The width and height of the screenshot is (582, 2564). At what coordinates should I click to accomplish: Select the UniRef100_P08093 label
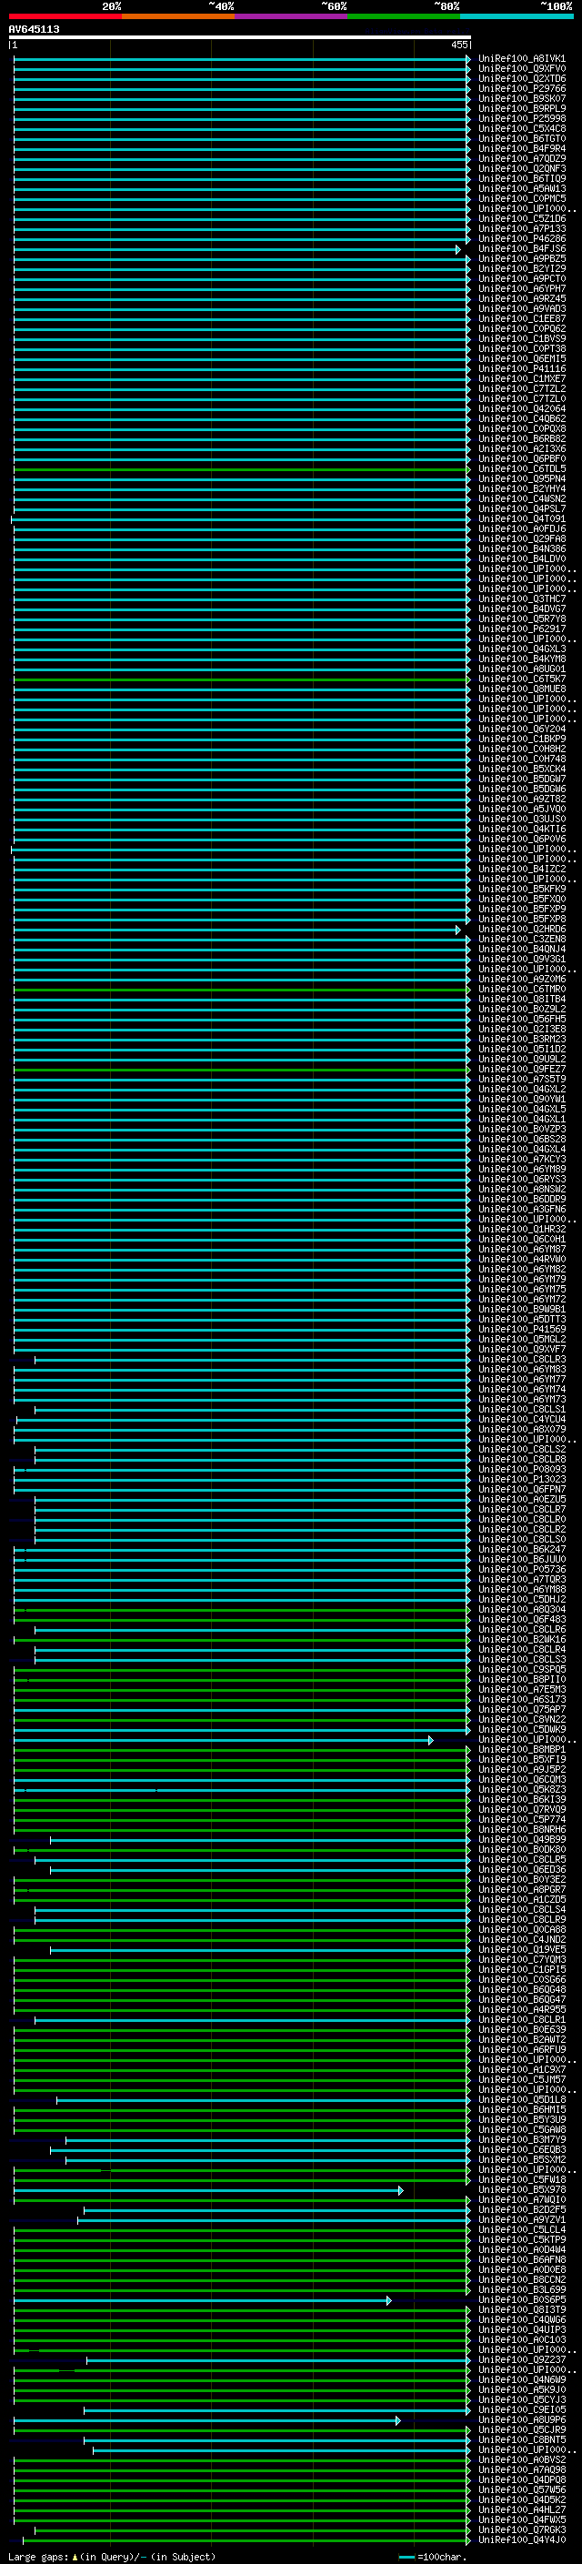point(521,1469)
